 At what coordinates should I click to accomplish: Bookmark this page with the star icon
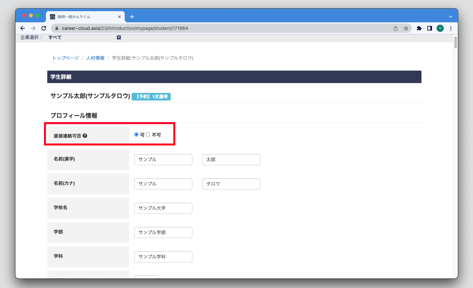406,28
